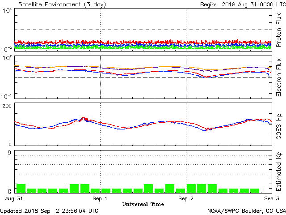
Task: Click the 'Estimated Kp' axis label
Action: tap(278, 172)
